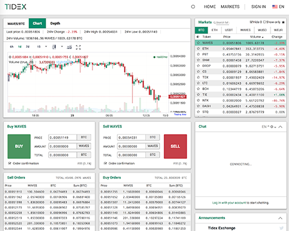The height and width of the screenshot is (231, 289).
Task: Select sell order at price 0.00051910
Action: point(49,192)
